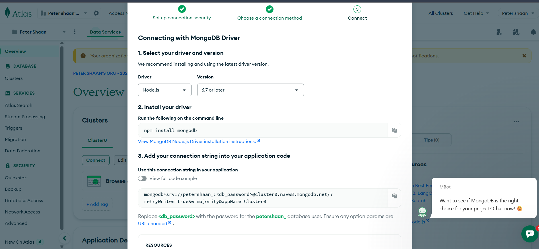The image size is (539, 249).
Task: Click completed step two checkmark
Action: [269, 9]
